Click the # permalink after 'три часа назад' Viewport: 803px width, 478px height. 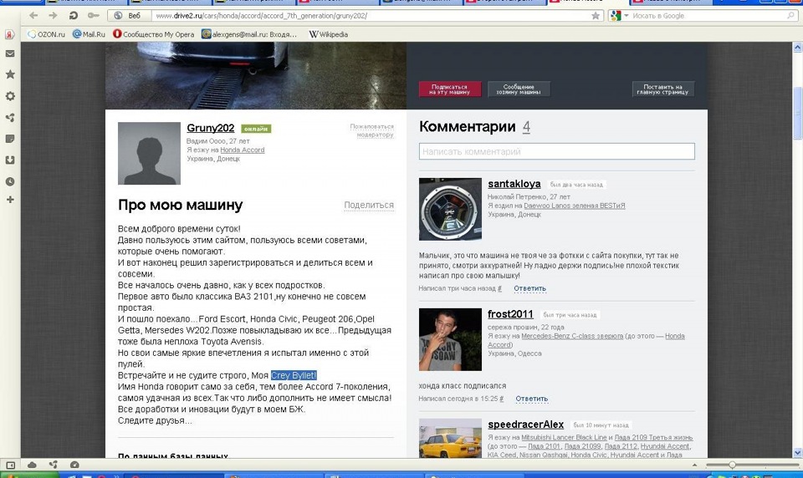(500, 288)
